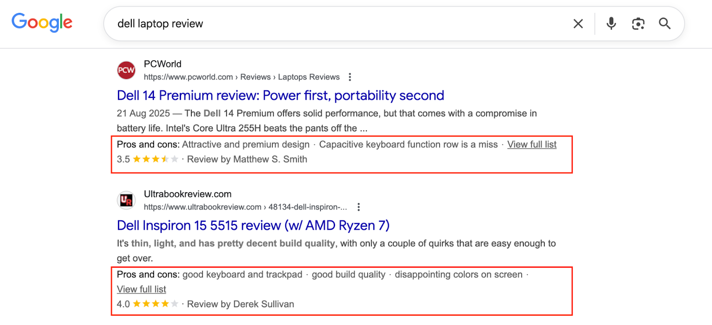
Task: Click the PCWorld site favicon
Action: pyautogui.click(x=126, y=70)
